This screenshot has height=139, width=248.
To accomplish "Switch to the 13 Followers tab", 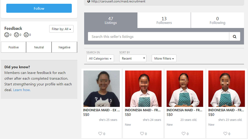I will 164,20.
